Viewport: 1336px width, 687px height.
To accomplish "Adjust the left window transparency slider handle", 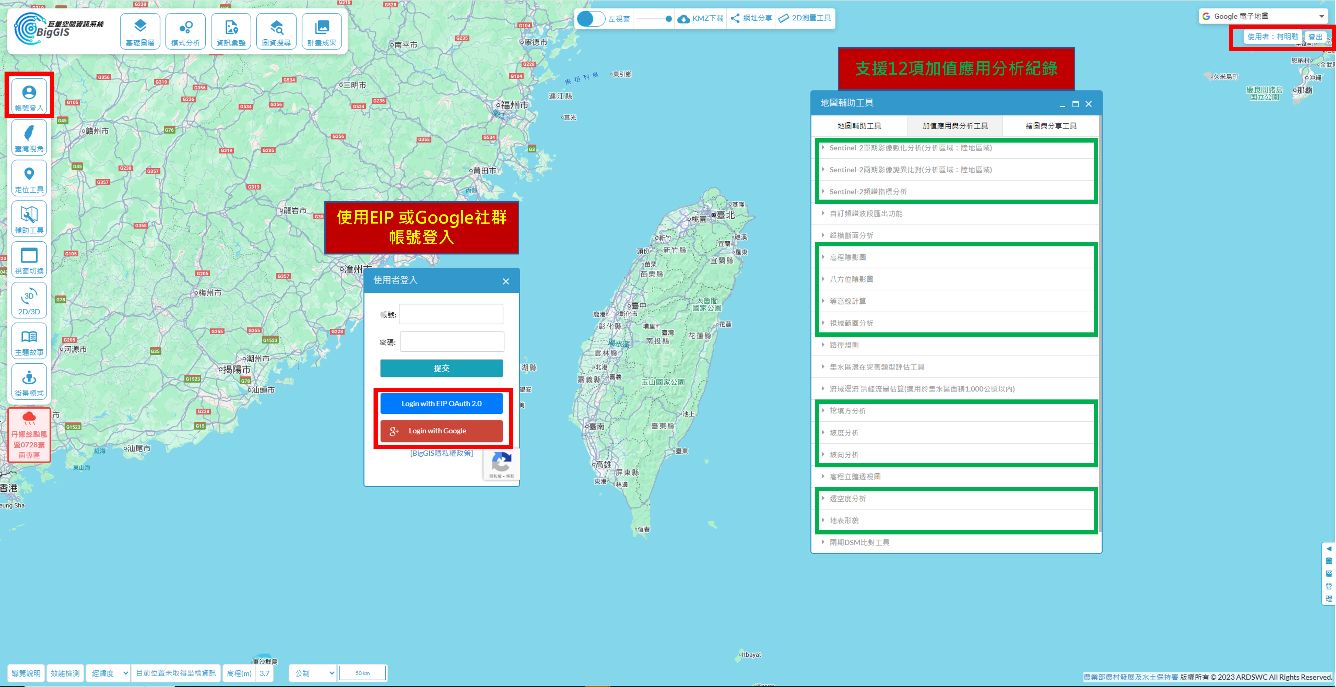I will point(668,19).
